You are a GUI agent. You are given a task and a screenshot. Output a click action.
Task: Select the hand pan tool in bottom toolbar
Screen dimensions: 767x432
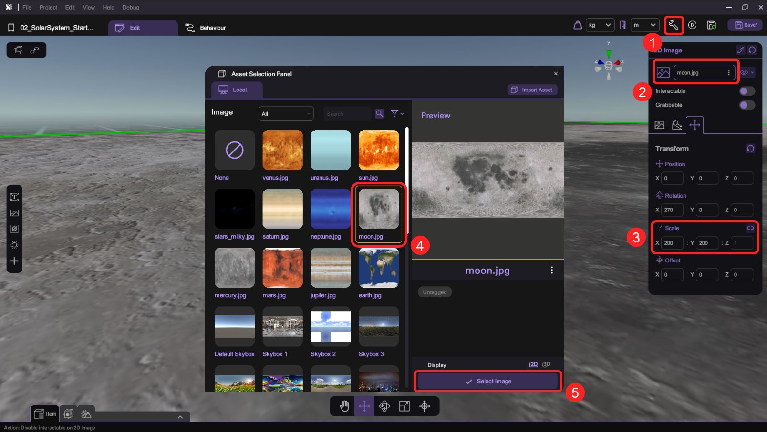coord(344,406)
